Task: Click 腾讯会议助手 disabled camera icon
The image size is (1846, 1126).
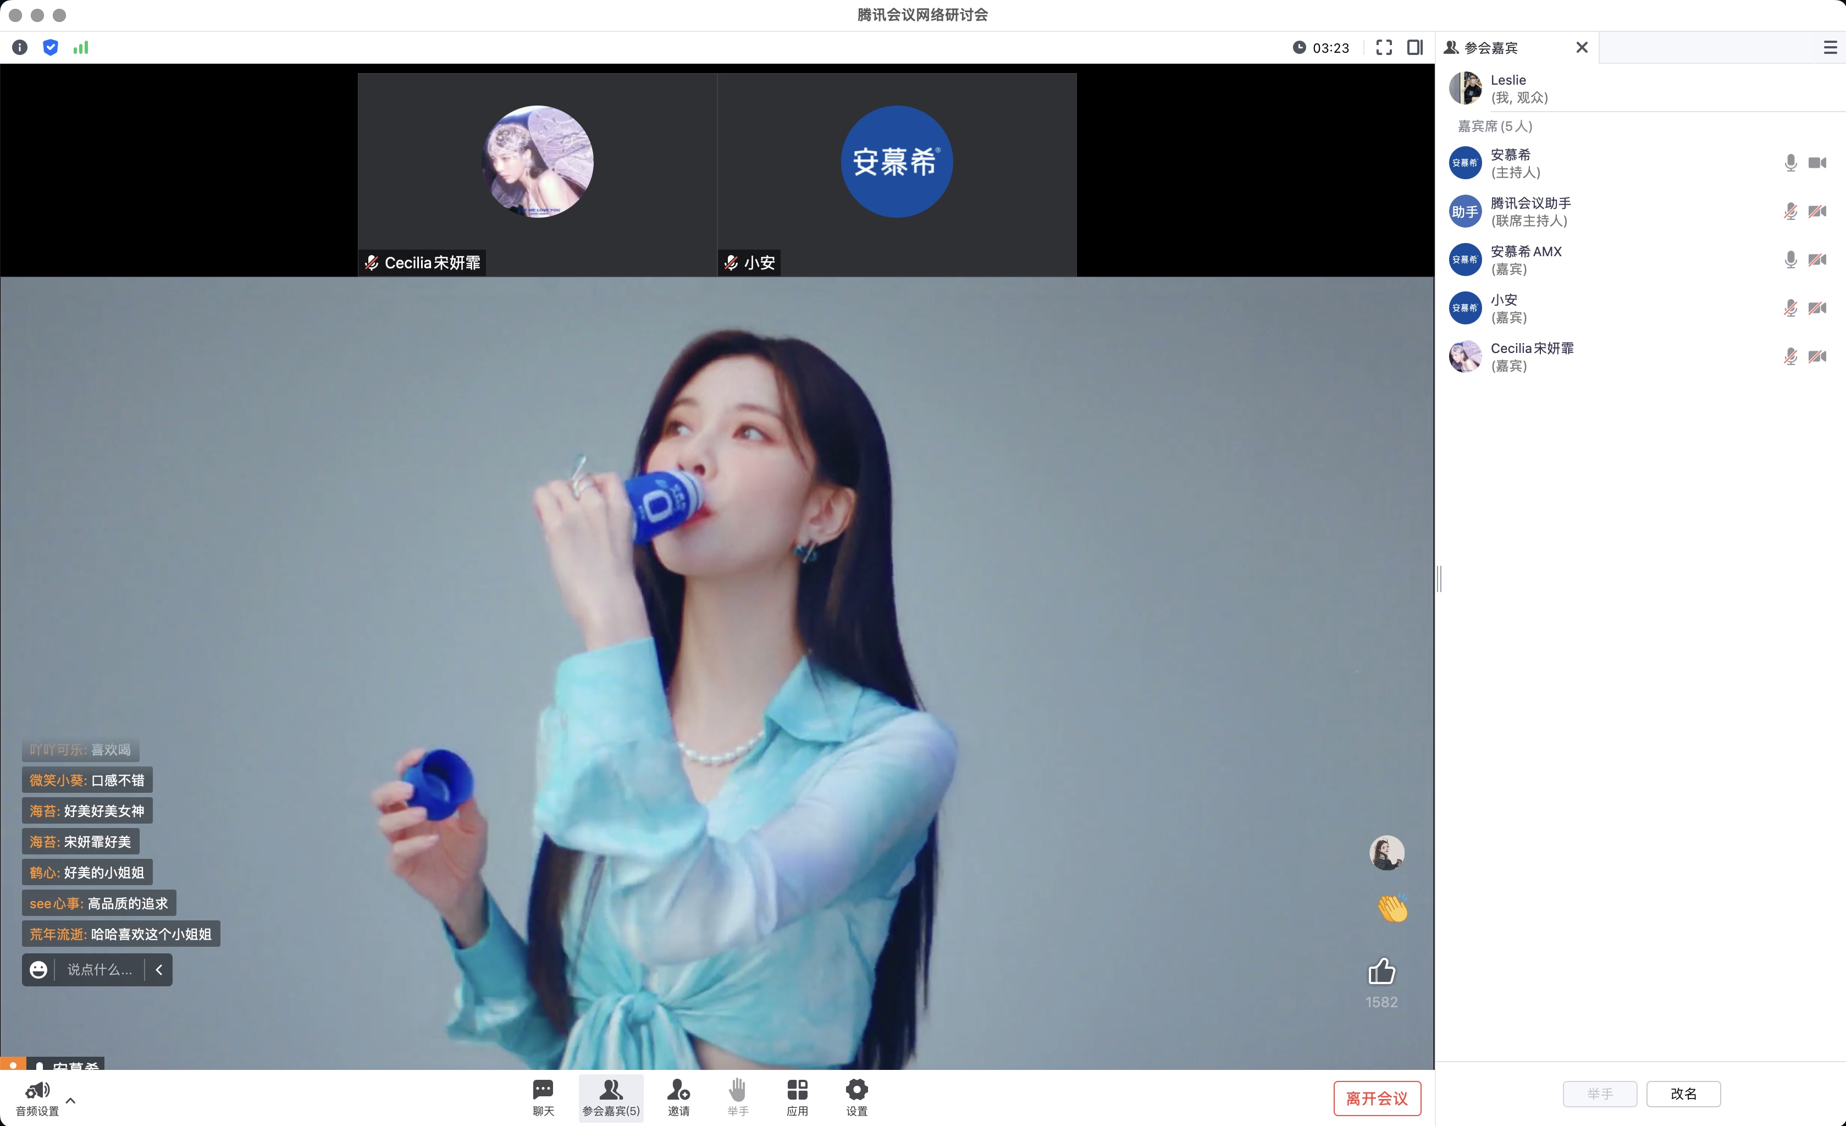Action: 1817,211
